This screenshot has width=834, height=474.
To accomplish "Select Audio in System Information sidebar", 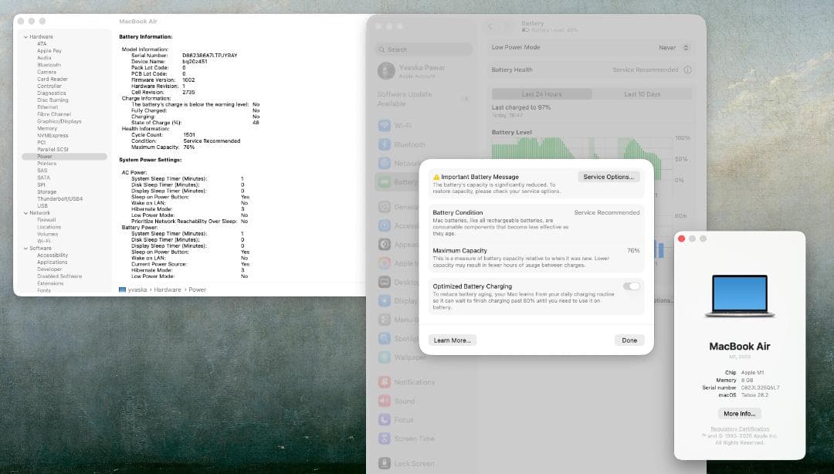I will [x=44, y=58].
